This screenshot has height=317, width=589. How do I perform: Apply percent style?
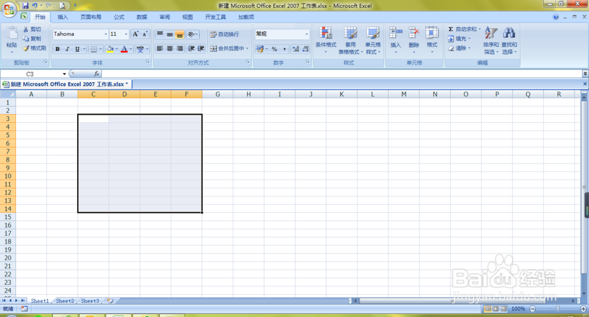[x=274, y=49]
